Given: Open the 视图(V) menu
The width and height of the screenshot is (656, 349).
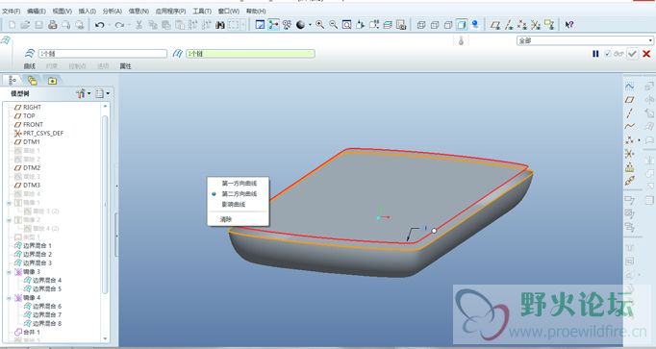Looking at the screenshot, I should pos(62,12).
